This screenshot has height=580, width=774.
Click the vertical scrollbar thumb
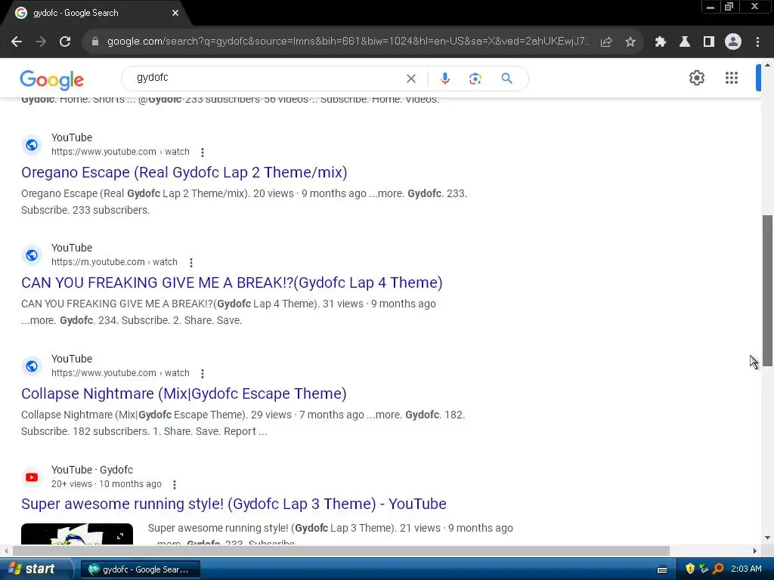tap(768, 290)
